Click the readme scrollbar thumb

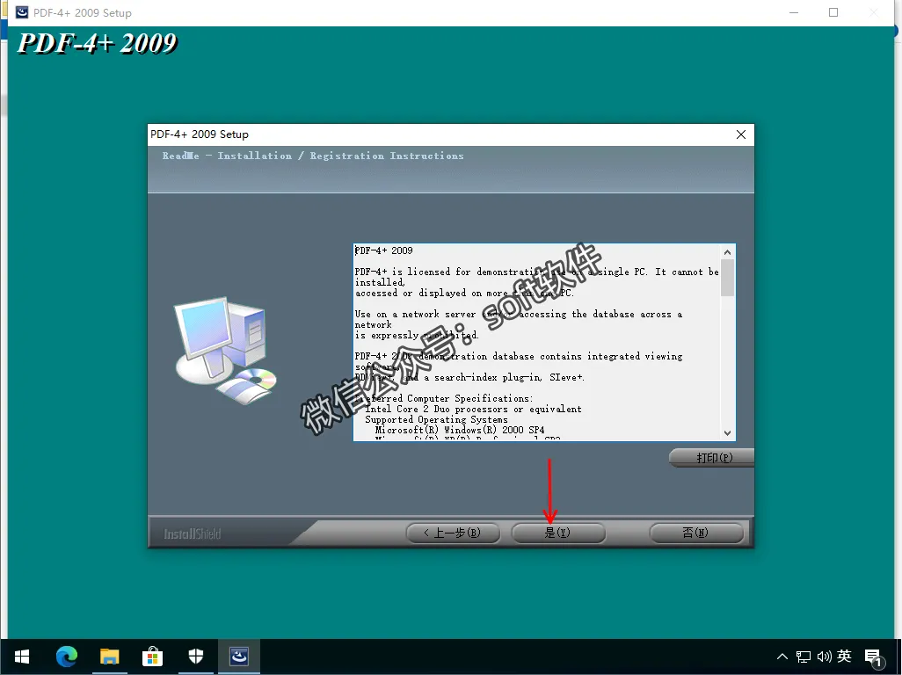tap(727, 278)
